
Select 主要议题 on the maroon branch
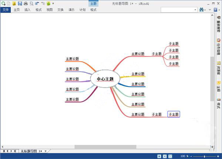coord(73,99)
